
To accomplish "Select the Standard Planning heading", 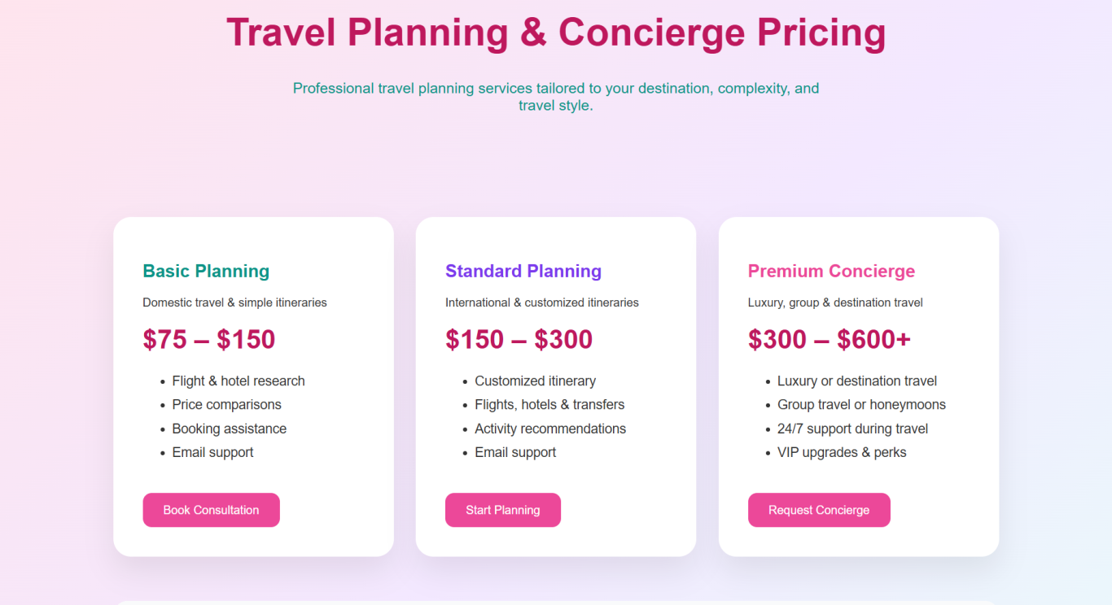I will [x=523, y=271].
